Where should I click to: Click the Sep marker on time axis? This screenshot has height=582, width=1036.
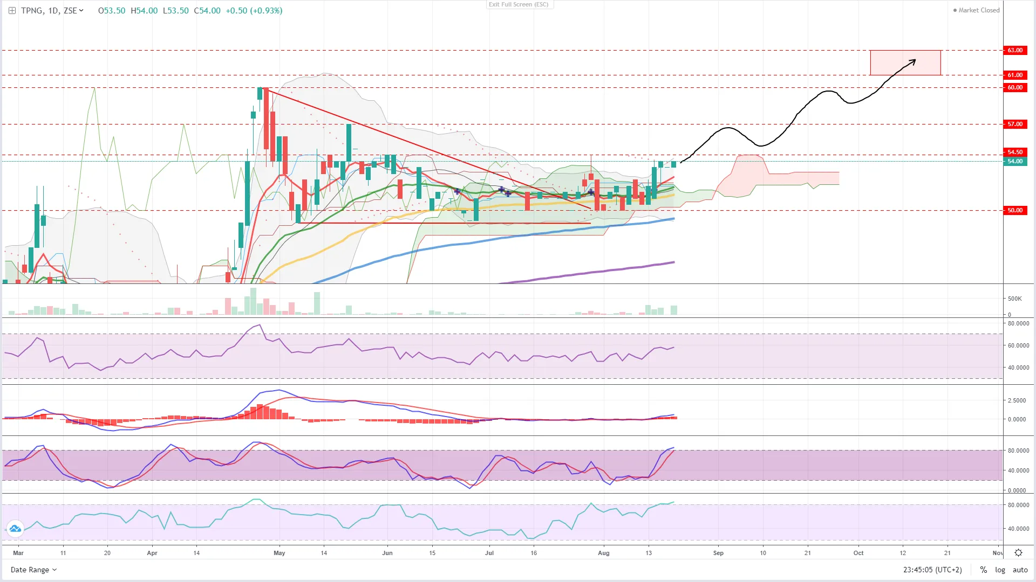[x=718, y=553]
